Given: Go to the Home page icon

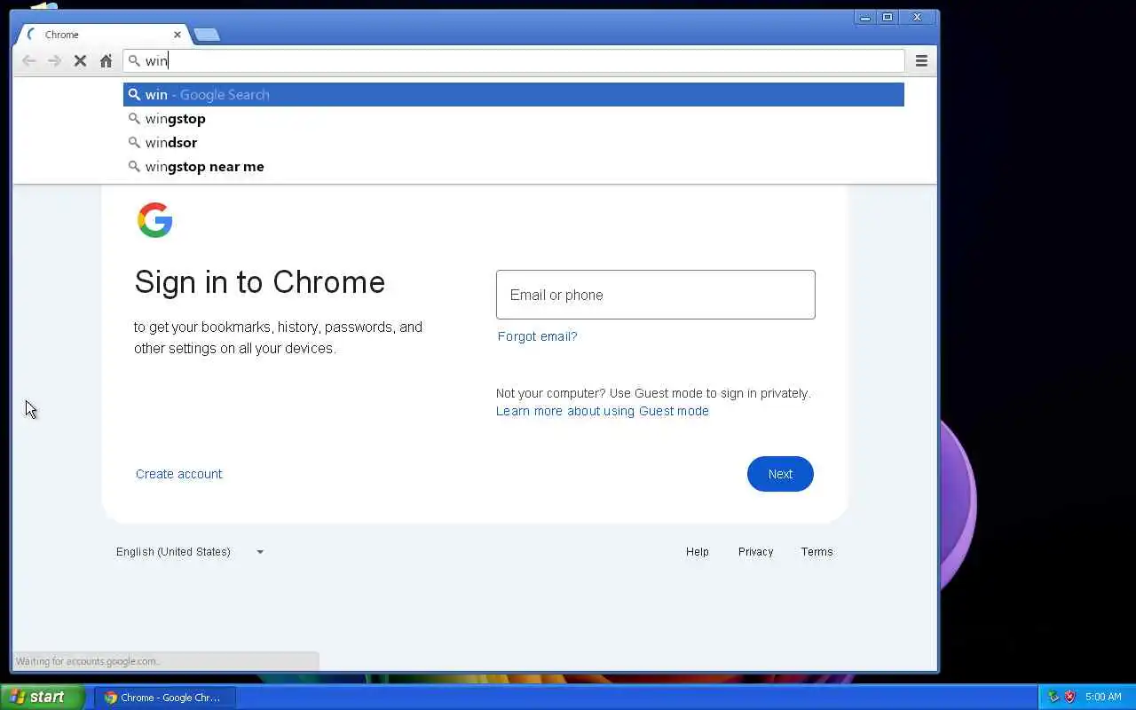Looking at the screenshot, I should 106,60.
